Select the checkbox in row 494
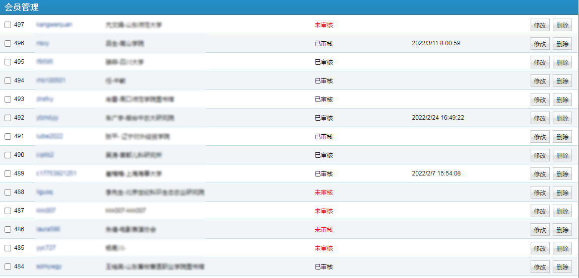Screen dimensions: 579x278 click(8, 80)
